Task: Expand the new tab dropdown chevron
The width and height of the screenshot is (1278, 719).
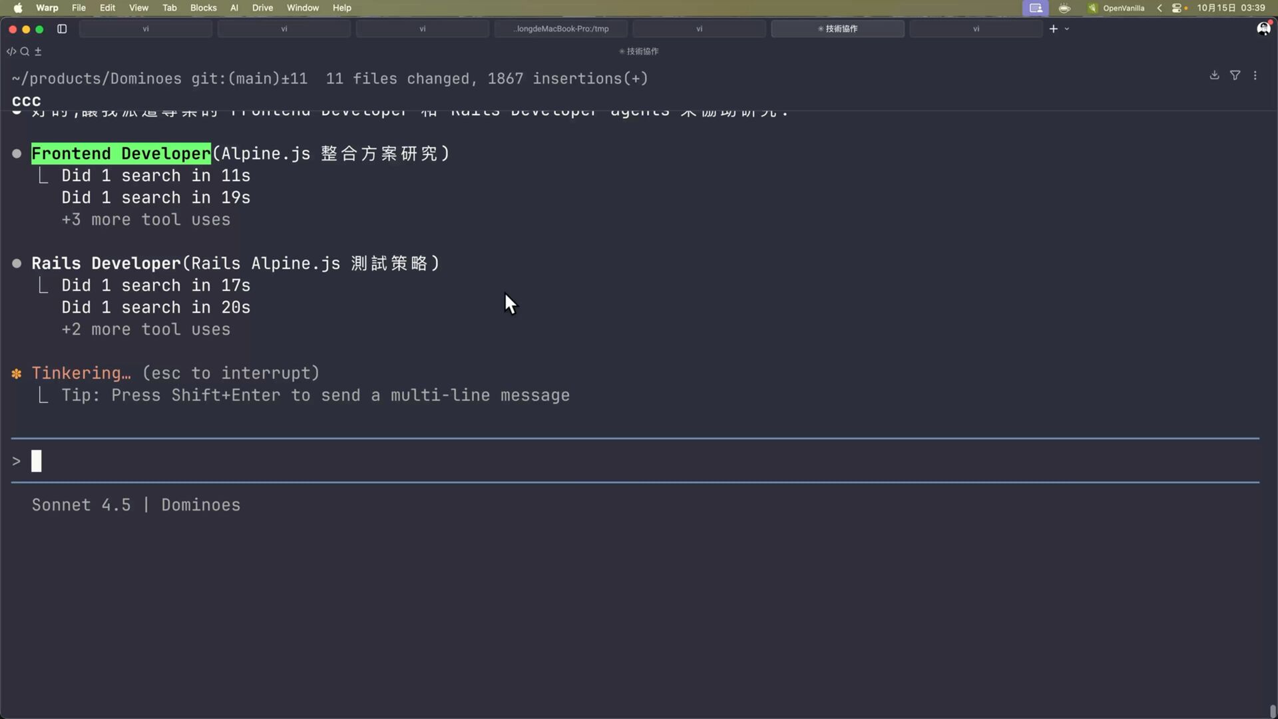Action: click(x=1067, y=29)
